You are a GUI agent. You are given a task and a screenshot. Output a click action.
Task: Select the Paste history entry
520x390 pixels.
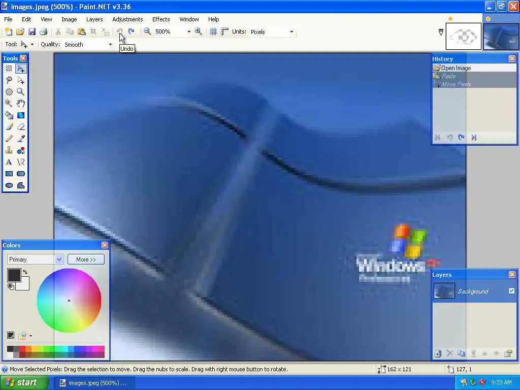pos(474,76)
